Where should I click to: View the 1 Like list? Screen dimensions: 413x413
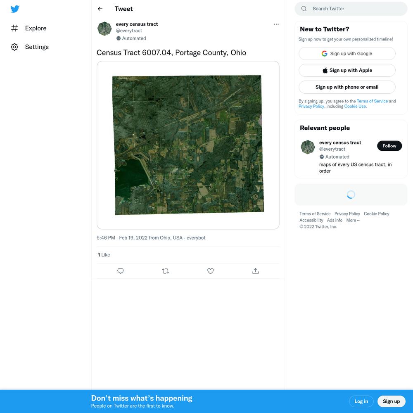coord(104,255)
